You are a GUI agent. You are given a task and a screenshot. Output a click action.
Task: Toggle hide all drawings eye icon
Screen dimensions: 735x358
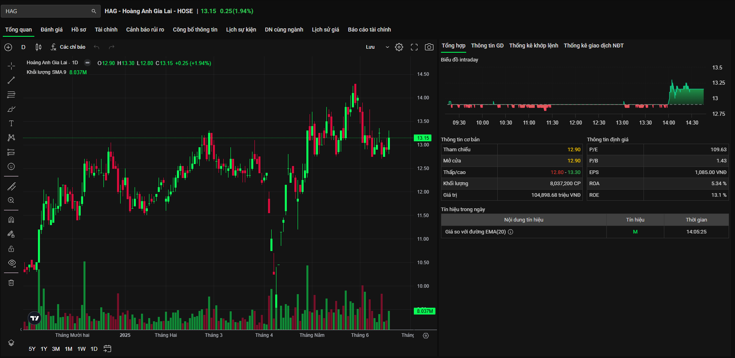point(11,263)
